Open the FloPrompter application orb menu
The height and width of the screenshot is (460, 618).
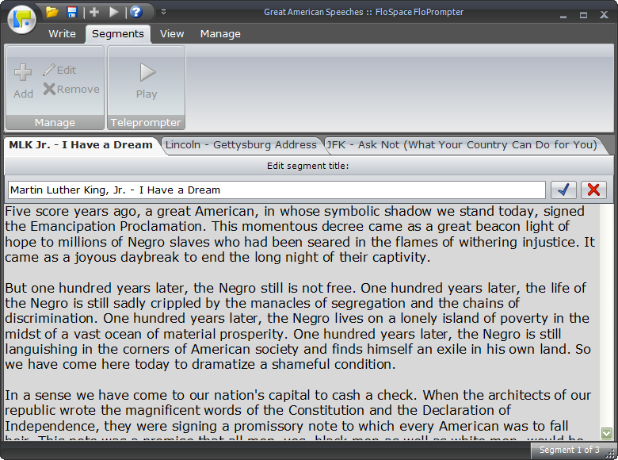tap(21, 19)
